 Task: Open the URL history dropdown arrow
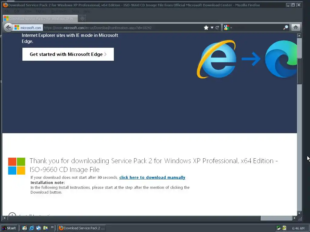(x=212, y=27)
